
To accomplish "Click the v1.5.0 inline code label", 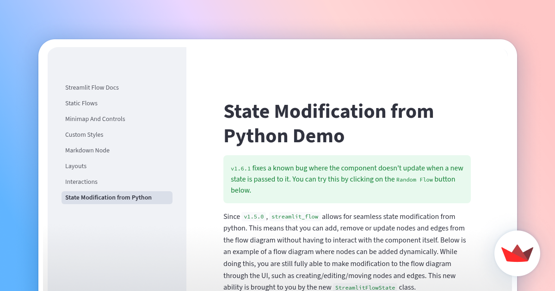I will pyautogui.click(x=253, y=217).
